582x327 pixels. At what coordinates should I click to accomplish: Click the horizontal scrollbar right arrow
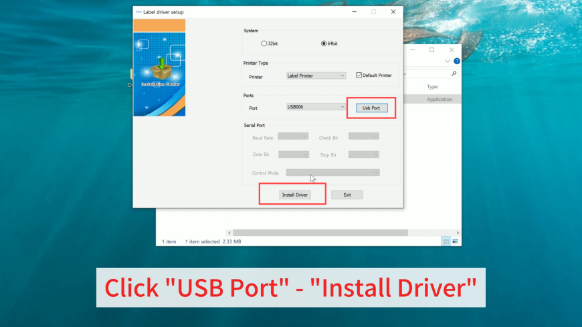(x=458, y=233)
